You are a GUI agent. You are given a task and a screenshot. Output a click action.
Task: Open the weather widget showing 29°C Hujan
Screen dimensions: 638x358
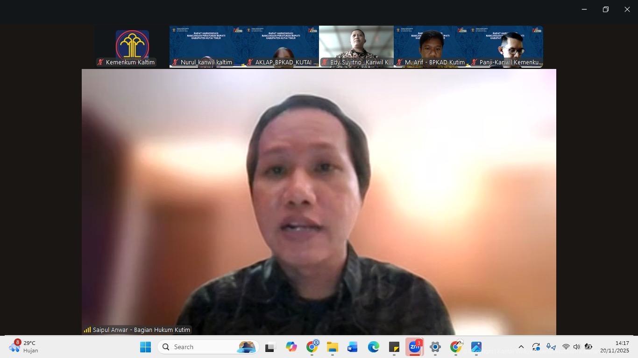tap(23, 347)
